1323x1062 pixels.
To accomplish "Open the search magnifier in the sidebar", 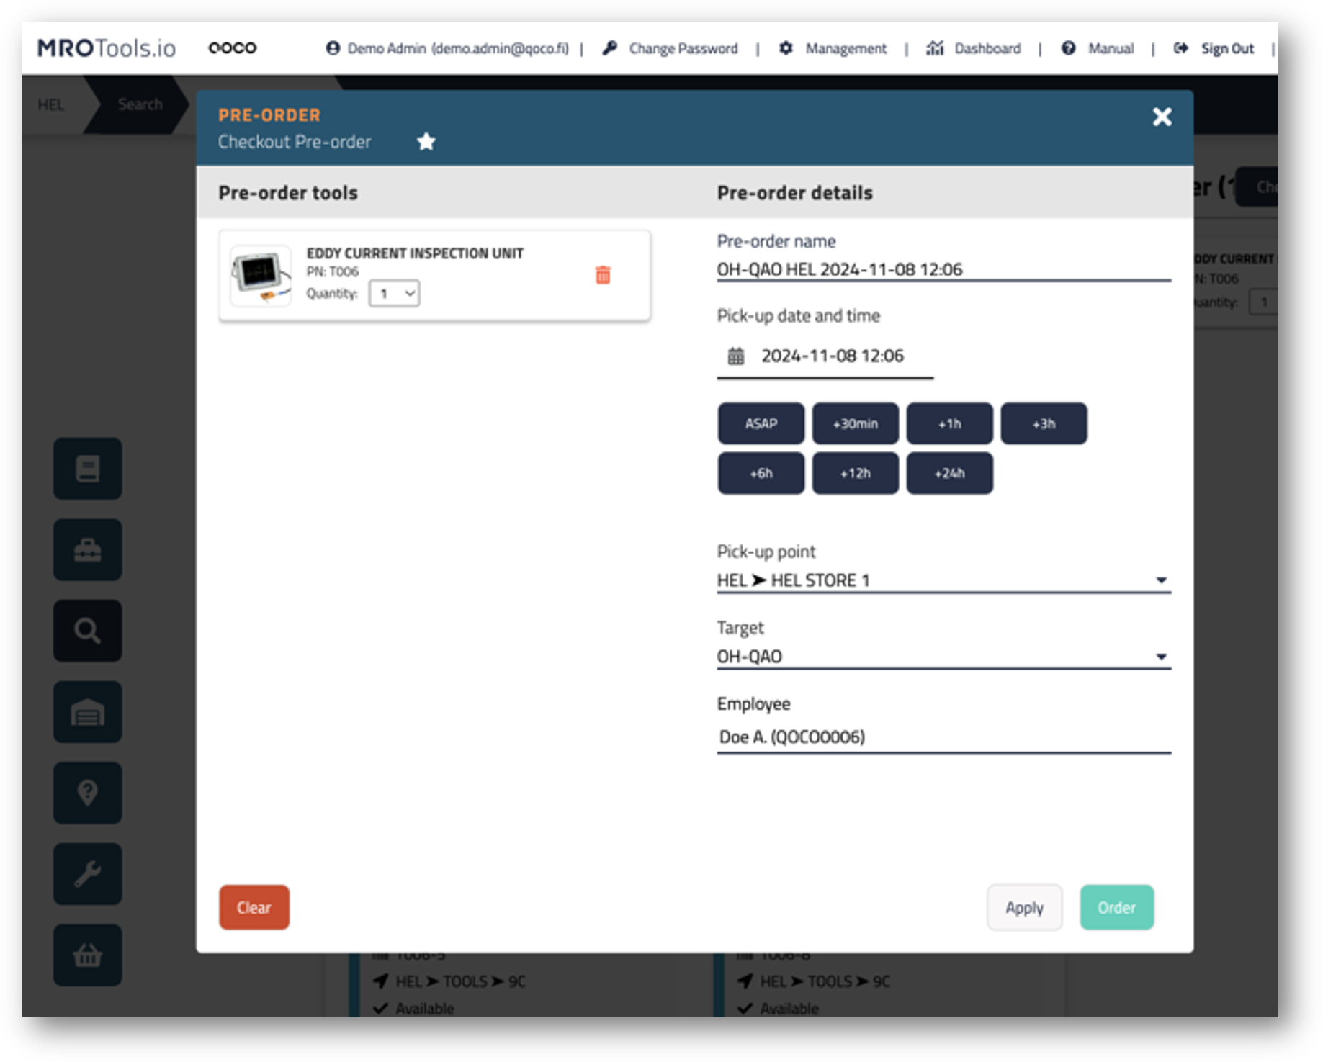I will point(87,631).
